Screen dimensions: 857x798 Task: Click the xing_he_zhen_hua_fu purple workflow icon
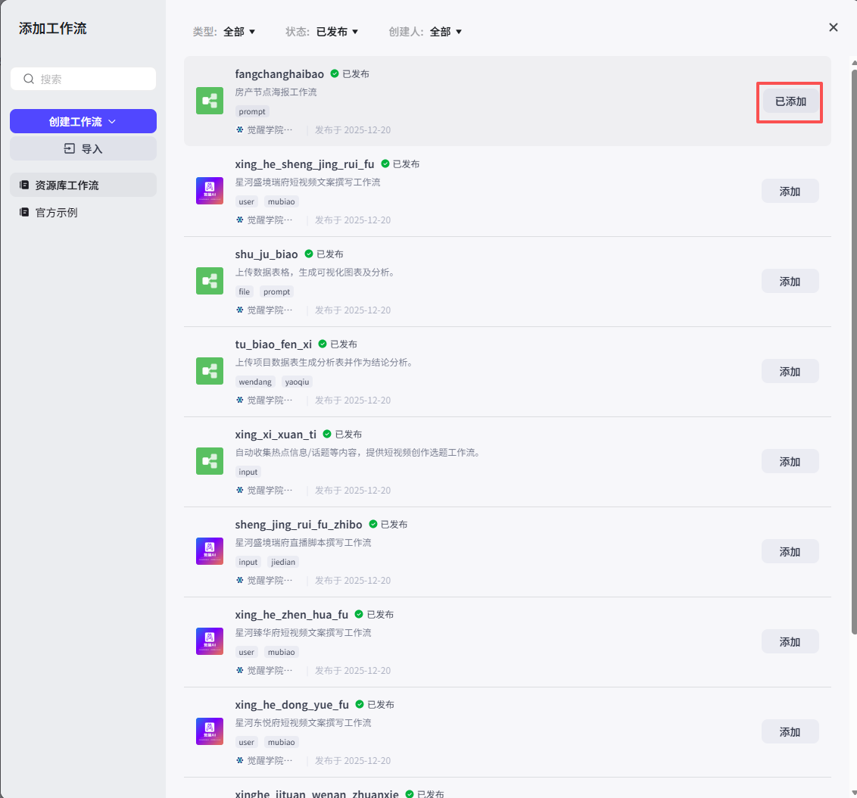(x=210, y=641)
